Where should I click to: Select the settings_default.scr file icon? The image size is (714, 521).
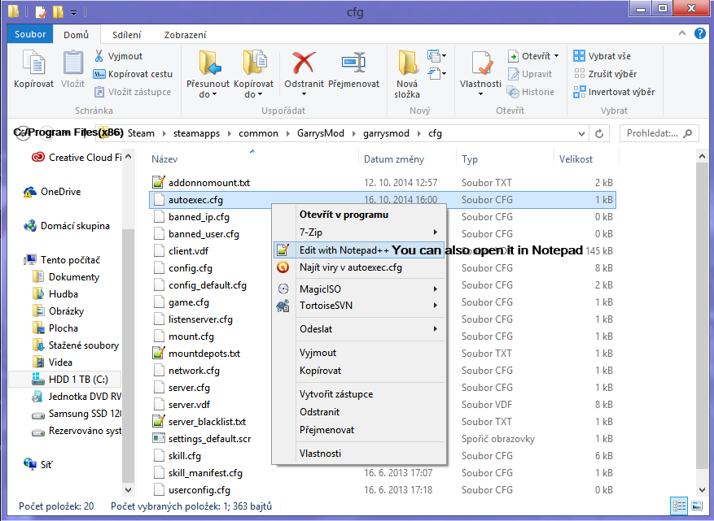[x=159, y=439]
